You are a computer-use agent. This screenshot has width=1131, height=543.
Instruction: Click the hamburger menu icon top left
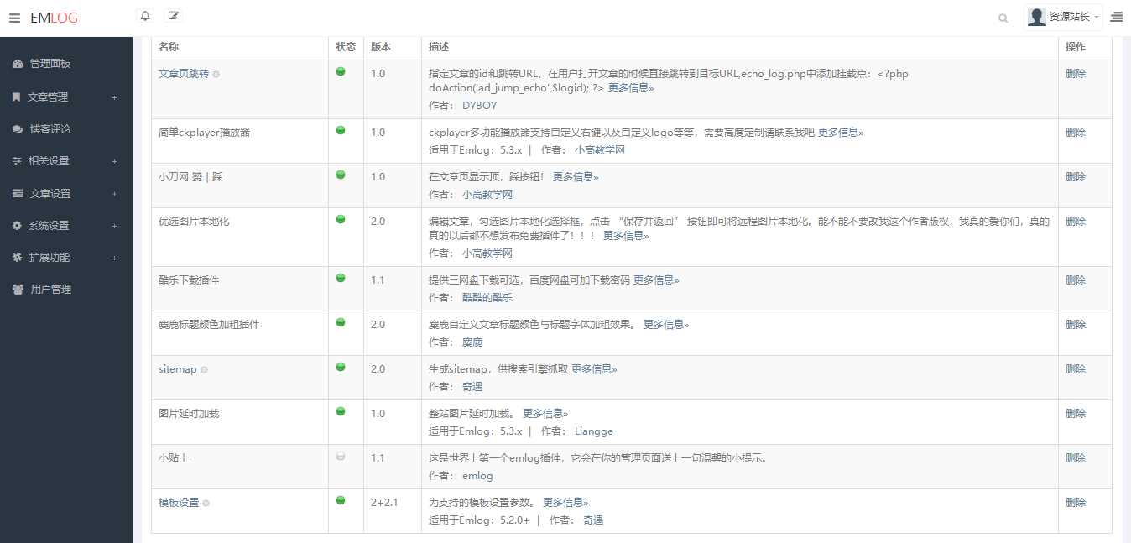pos(14,15)
